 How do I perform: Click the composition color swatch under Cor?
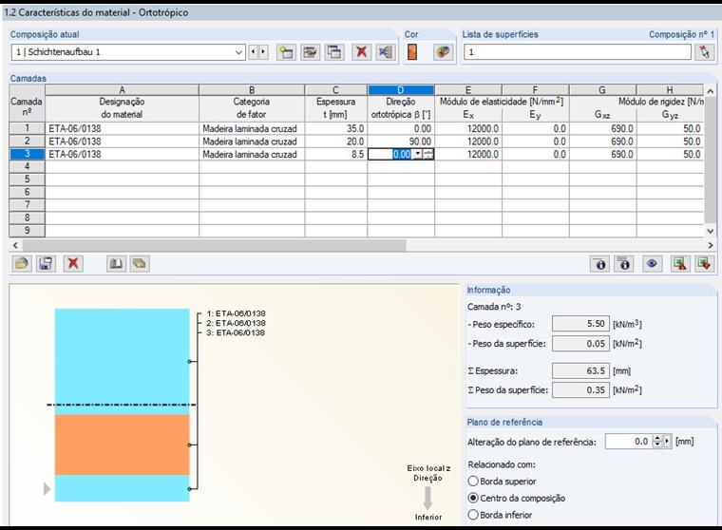[412, 52]
